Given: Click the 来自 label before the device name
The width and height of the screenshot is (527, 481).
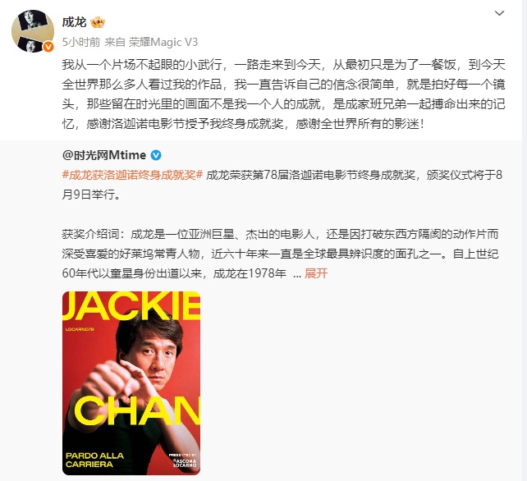Looking at the screenshot, I should click(115, 42).
